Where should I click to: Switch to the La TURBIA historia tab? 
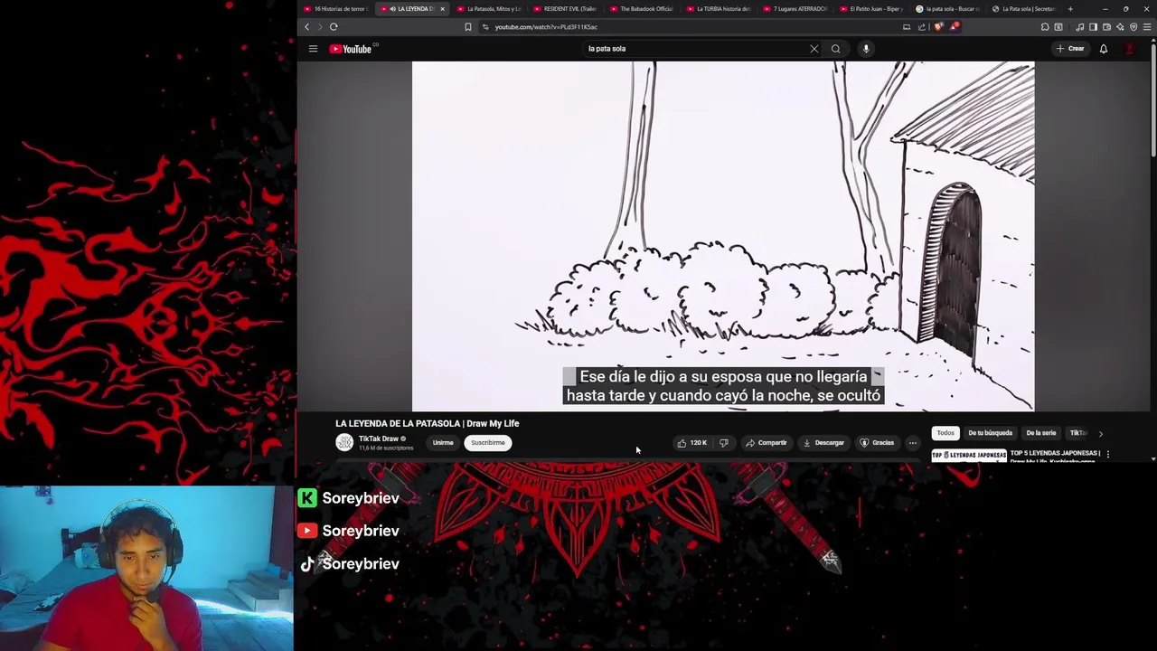tap(719, 9)
